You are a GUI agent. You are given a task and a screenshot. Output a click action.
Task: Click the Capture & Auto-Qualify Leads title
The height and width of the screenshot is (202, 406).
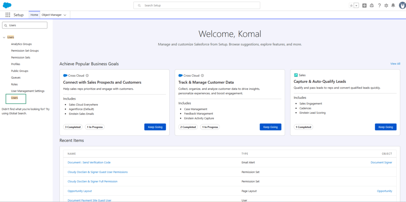(x=320, y=81)
